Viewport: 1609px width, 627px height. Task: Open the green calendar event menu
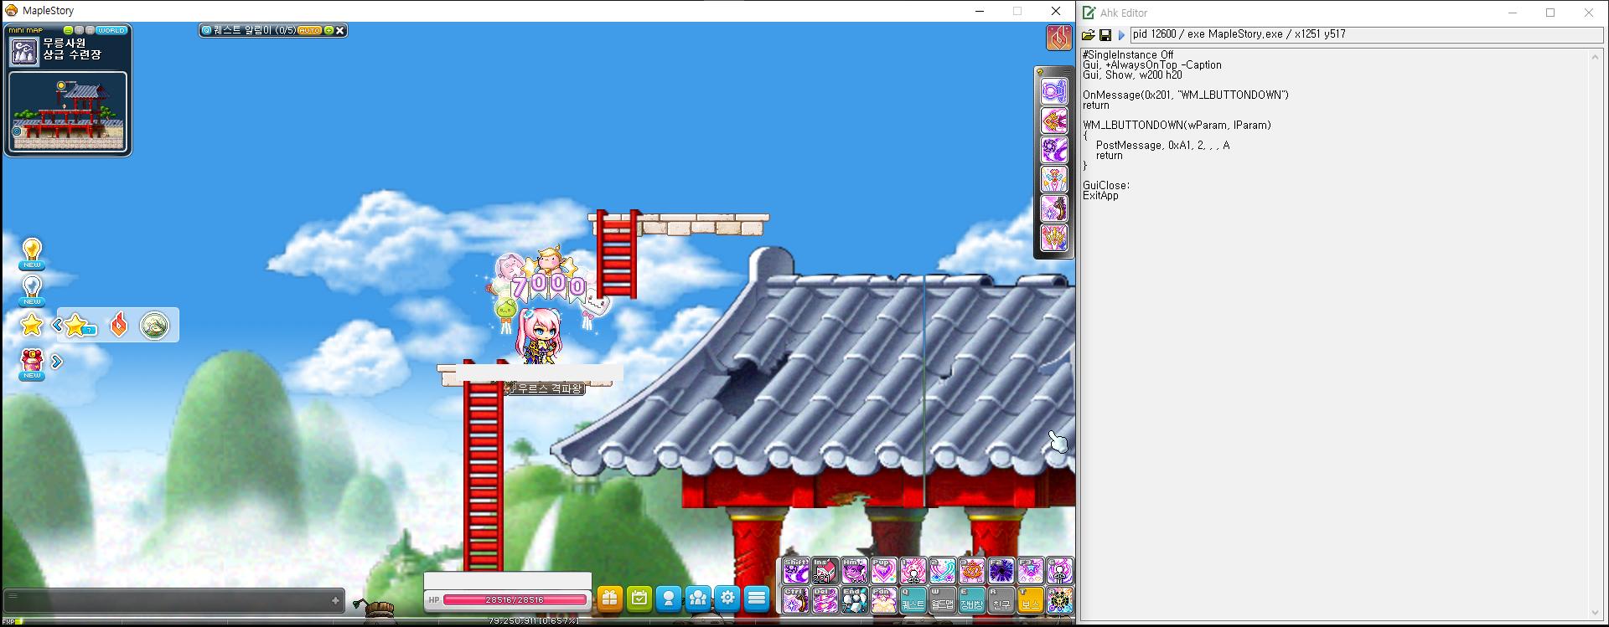click(639, 599)
